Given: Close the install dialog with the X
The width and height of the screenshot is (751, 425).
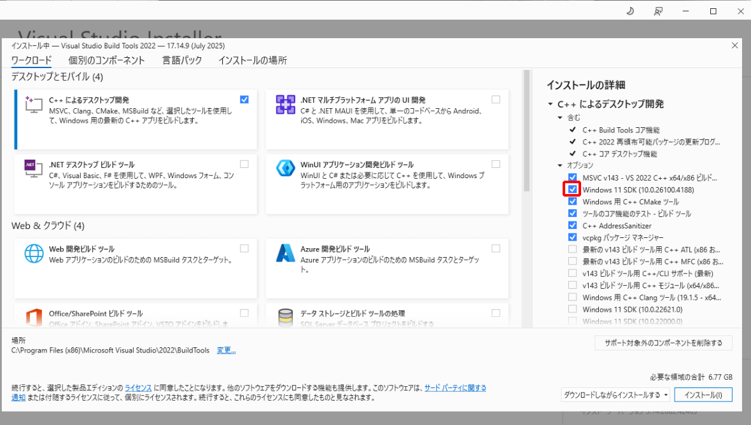Looking at the screenshot, I should [x=734, y=45].
